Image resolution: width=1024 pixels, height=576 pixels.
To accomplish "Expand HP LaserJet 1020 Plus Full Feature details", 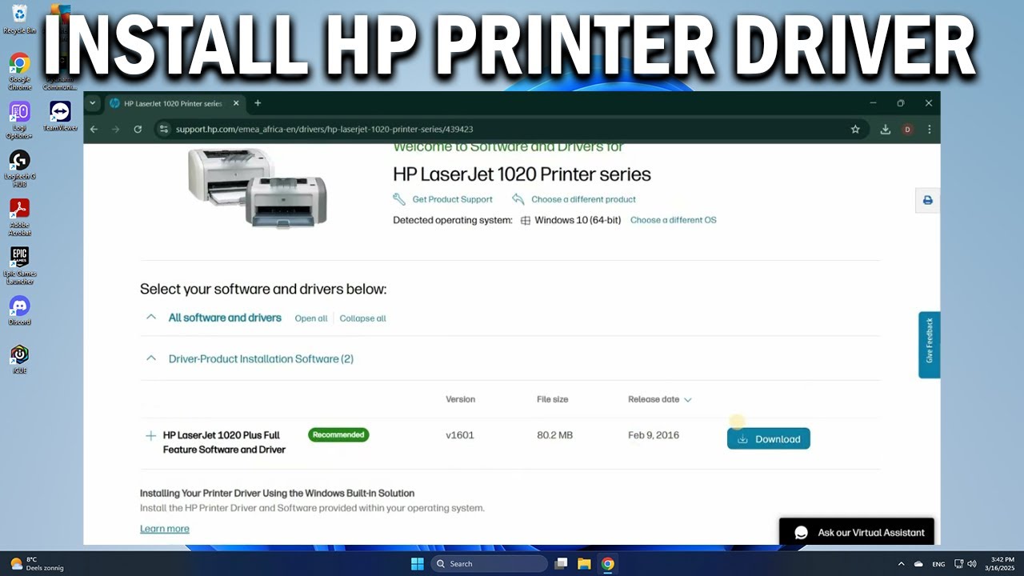I will click(150, 436).
